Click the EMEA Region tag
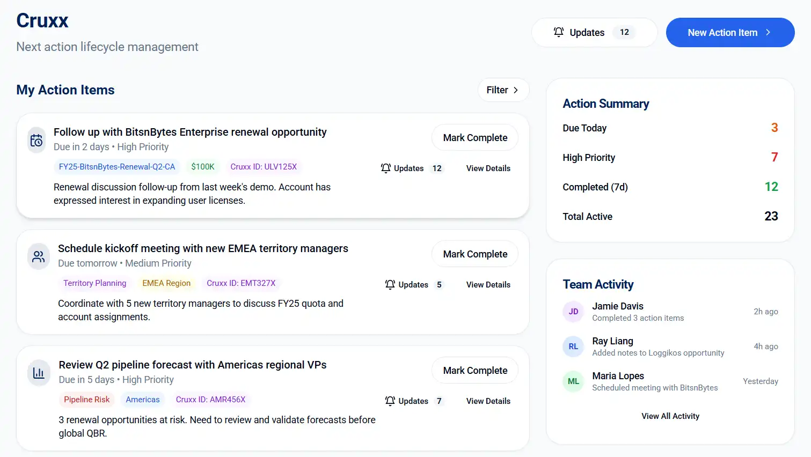 tap(166, 283)
